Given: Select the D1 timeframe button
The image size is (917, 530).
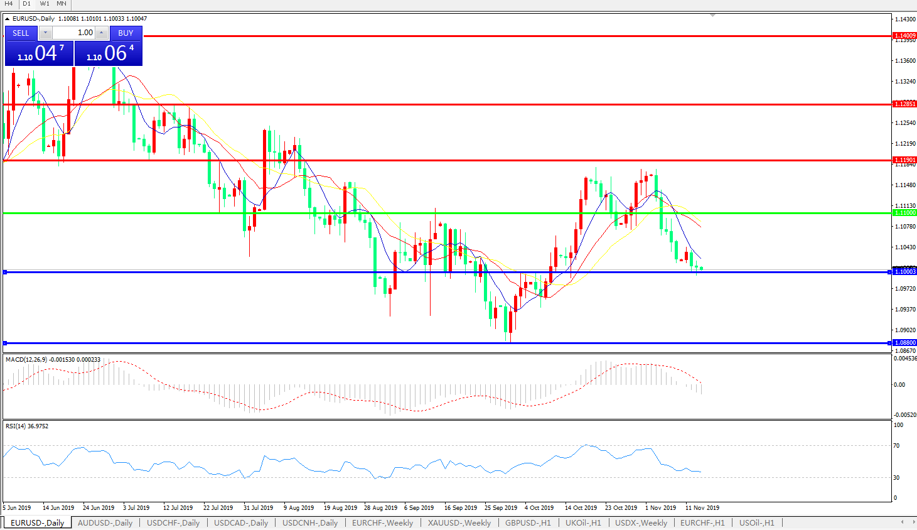Looking at the screenshot, I should (x=26, y=4).
